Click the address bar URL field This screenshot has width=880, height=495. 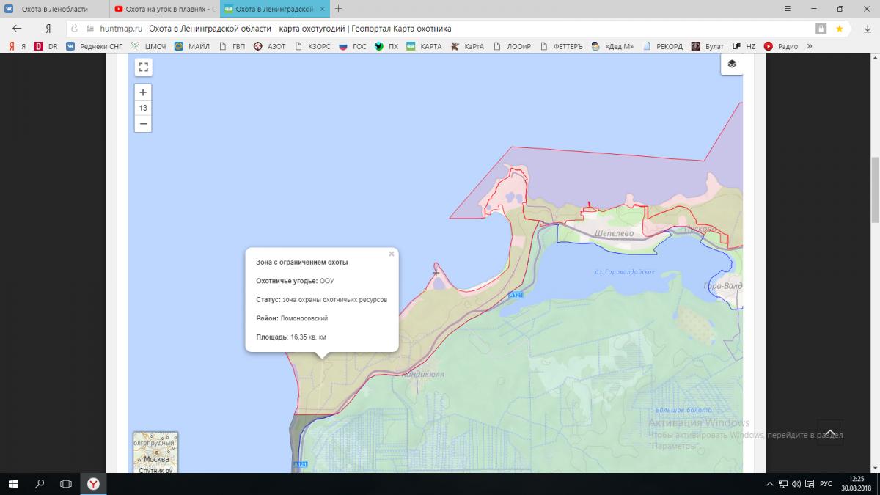[x=440, y=29]
